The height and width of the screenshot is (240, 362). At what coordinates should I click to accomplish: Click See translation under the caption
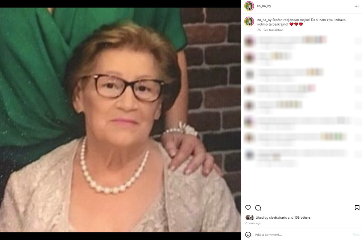coord(273,30)
